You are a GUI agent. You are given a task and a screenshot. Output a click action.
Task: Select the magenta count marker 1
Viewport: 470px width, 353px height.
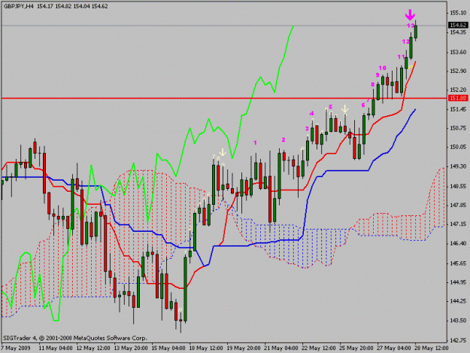[x=255, y=143]
